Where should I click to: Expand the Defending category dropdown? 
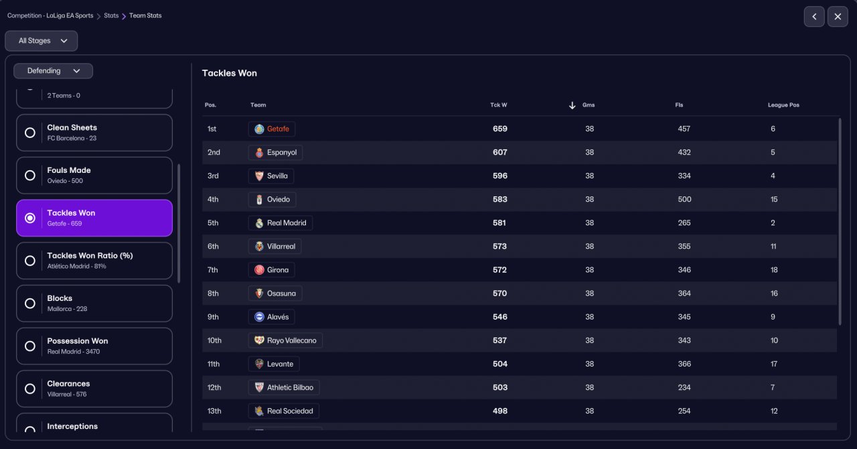pos(53,71)
